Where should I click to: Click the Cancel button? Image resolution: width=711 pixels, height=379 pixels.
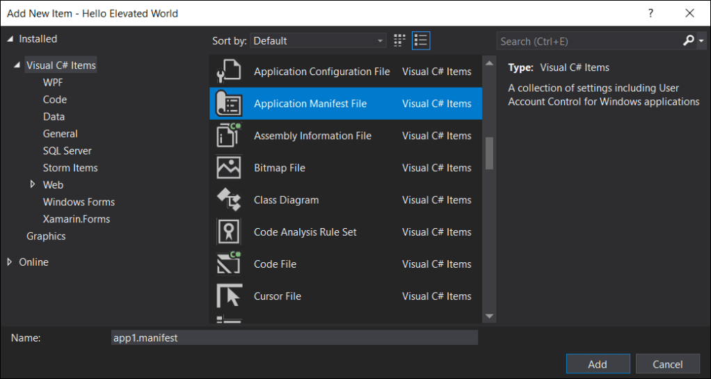(667, 364)
